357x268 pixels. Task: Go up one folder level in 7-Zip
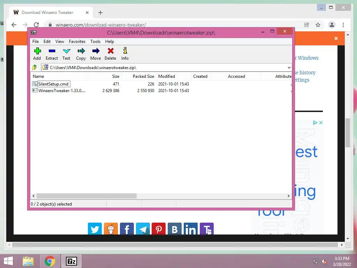coord(35,67)
